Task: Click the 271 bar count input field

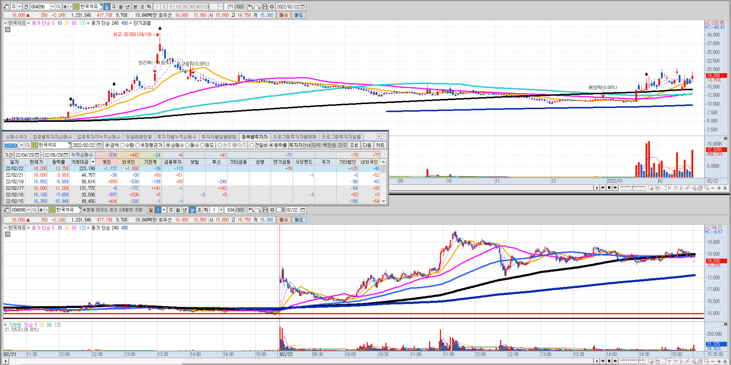Action: (230, 6)
